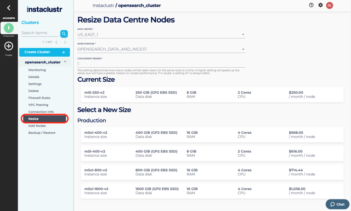Click the search magnifier button
Image resolution: width=351 pixels, height=211 pixels.
tap(64, 34)
